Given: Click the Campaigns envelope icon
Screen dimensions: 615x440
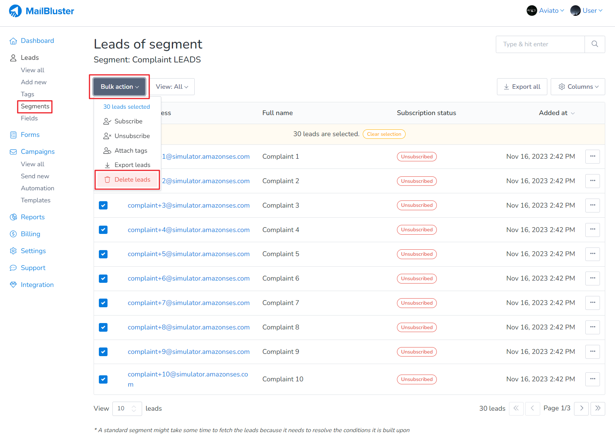Looking at the screenshot, I should 13,152.
